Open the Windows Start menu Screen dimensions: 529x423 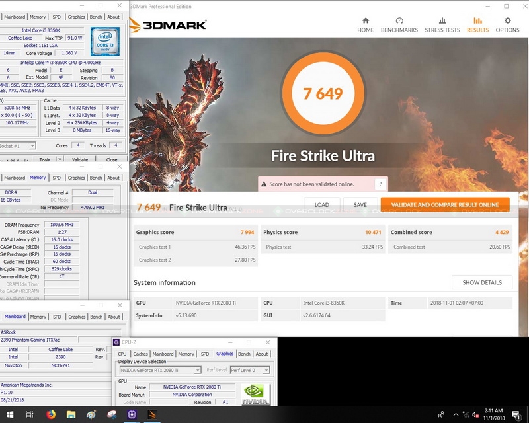[10, 414]
